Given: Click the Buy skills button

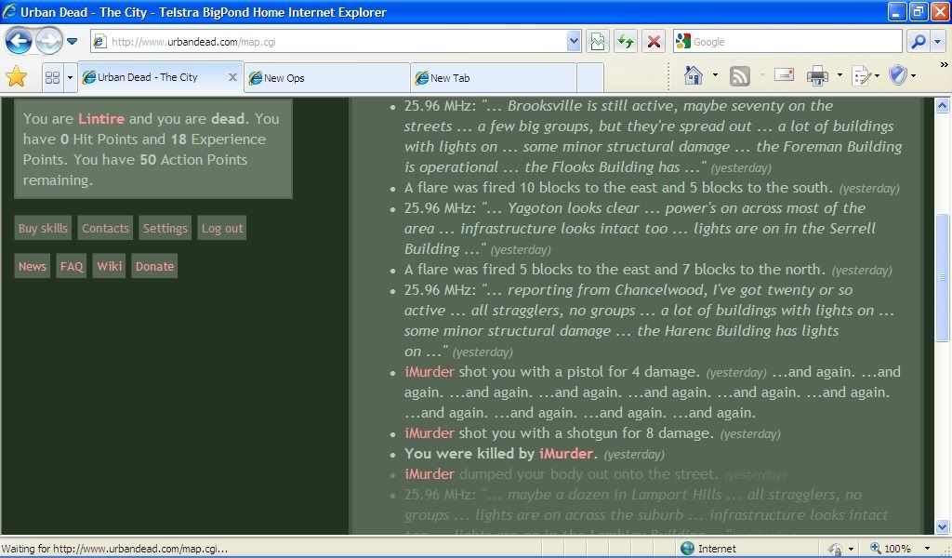Looking at the screenshot, I should point(43,229).
